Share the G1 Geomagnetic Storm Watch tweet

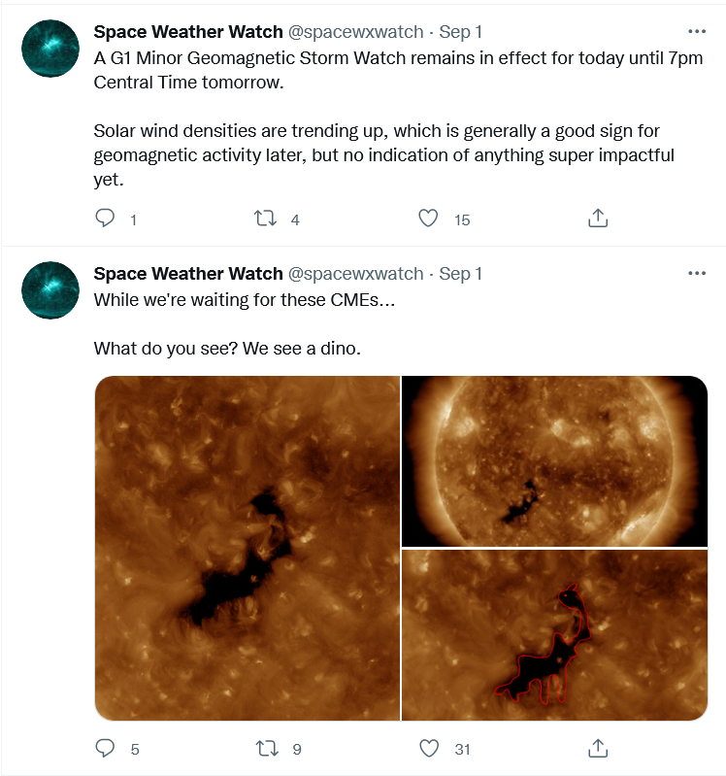pos(598,219)
